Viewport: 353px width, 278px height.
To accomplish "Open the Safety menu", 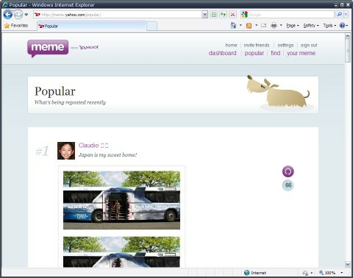I will (311, 26).
